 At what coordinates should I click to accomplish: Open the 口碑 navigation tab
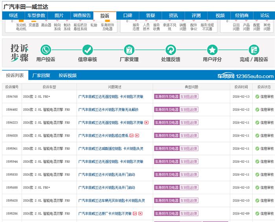[128, 16]
